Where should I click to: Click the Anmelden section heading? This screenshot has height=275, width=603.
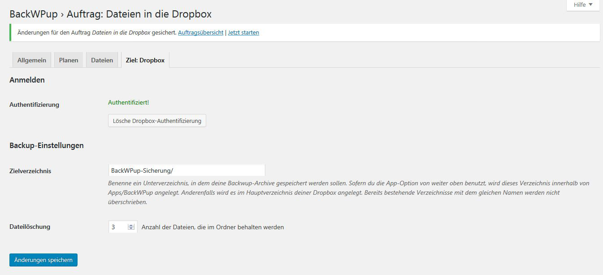27,80
